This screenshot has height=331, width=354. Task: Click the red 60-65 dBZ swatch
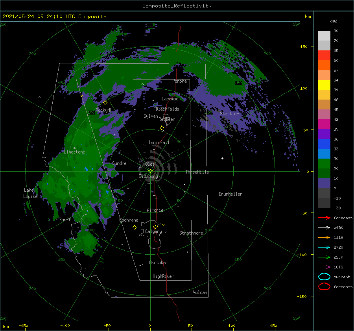[x=324, y=55]
